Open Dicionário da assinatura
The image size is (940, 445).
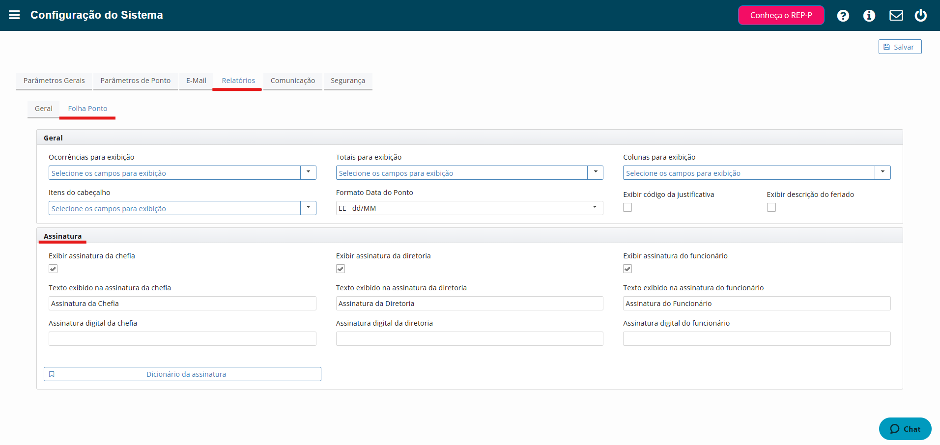pos(182,374)
